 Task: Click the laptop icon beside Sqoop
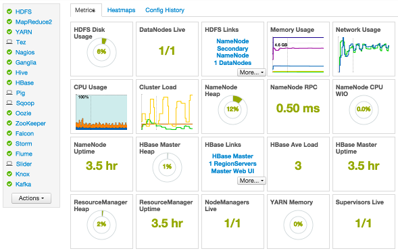pyautogui.click(x=9, y=103)
